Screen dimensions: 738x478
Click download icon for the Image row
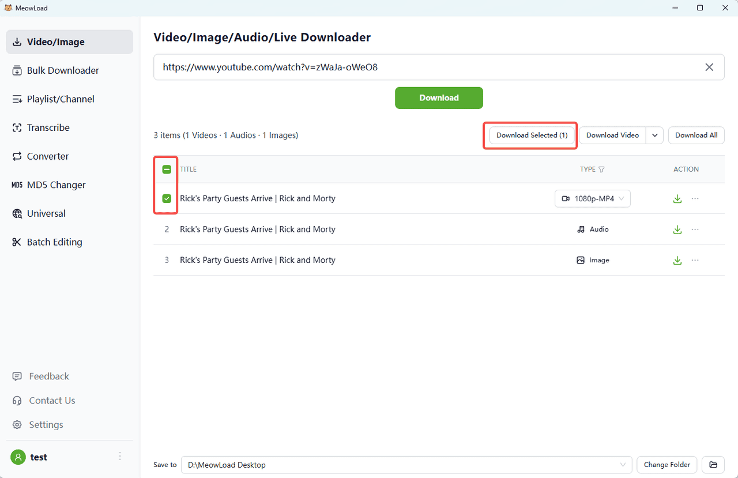[x=677, y=260]
